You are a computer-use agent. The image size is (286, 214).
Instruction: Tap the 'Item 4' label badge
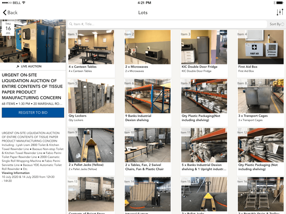[x=242, y=34]
